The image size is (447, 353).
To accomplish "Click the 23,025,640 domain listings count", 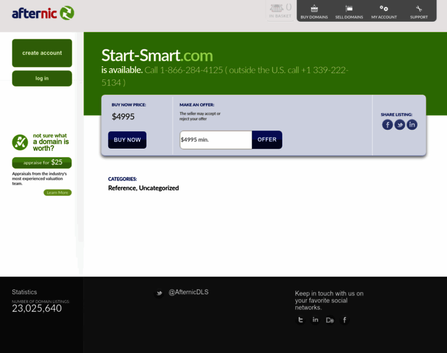I will [37, 308].
